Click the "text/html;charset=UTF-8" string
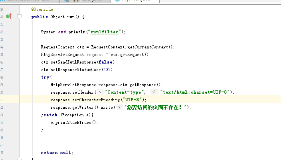 pyautogui.click(x=195, y=92)
